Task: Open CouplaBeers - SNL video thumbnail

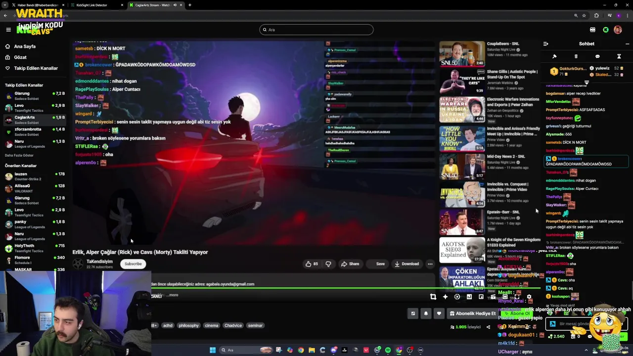Action: pos(462,54)
